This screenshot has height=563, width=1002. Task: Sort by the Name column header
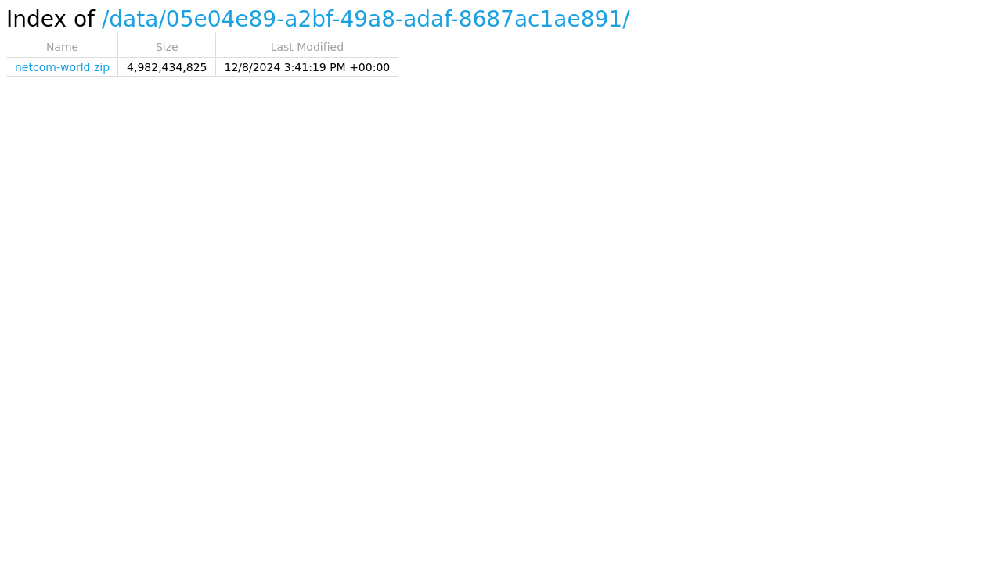62,47
